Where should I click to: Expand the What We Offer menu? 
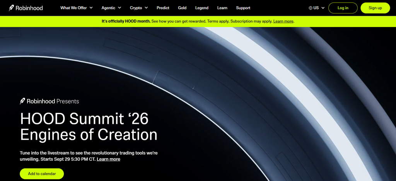[76, 8]
